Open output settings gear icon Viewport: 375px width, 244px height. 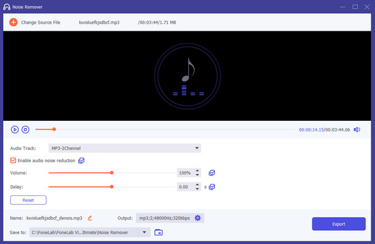point(197,218)
